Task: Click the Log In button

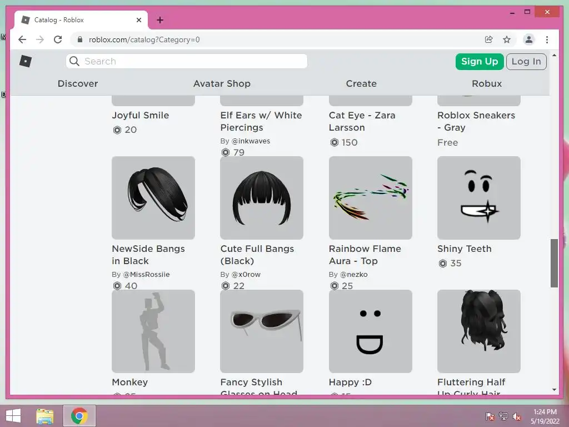Action: tap(526, 61)
